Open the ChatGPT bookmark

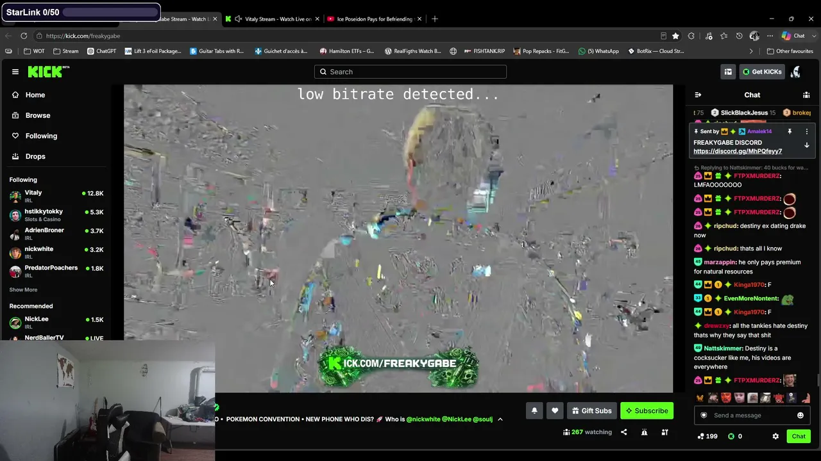click(101, 51)
